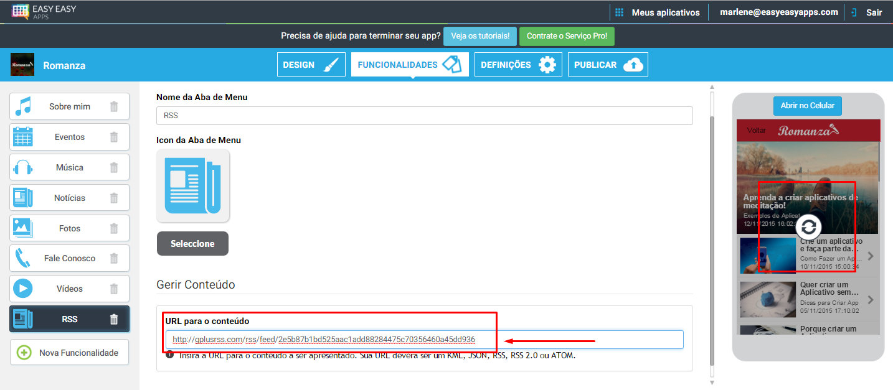Refresh the phone preview with the refresh icon
The image size is (893, 390).
click(808, 227)
